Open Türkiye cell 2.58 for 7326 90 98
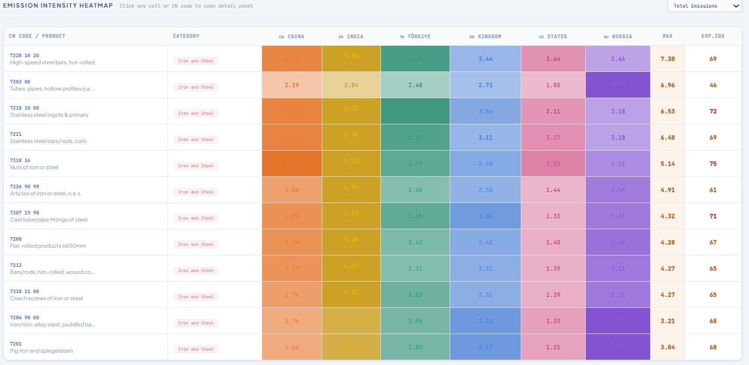The width and height of the screenshot is (749, 365). (x=415, y=190)
